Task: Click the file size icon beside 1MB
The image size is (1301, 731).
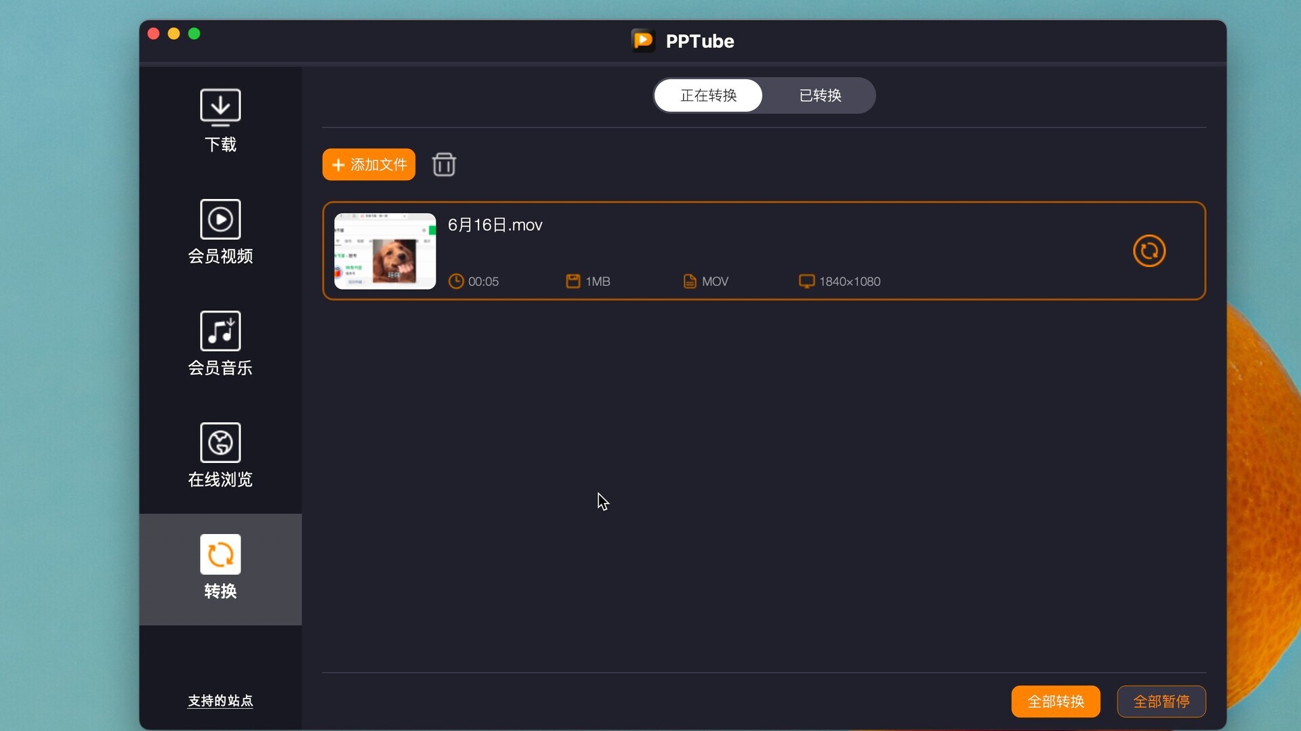Action: [x=573, y=282]
